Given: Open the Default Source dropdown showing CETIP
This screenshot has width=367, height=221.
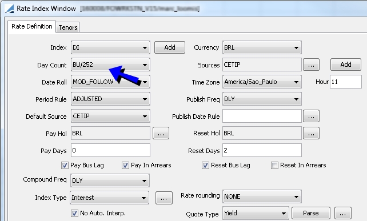Looking at the screenshot, I should [x=110, y=116].
